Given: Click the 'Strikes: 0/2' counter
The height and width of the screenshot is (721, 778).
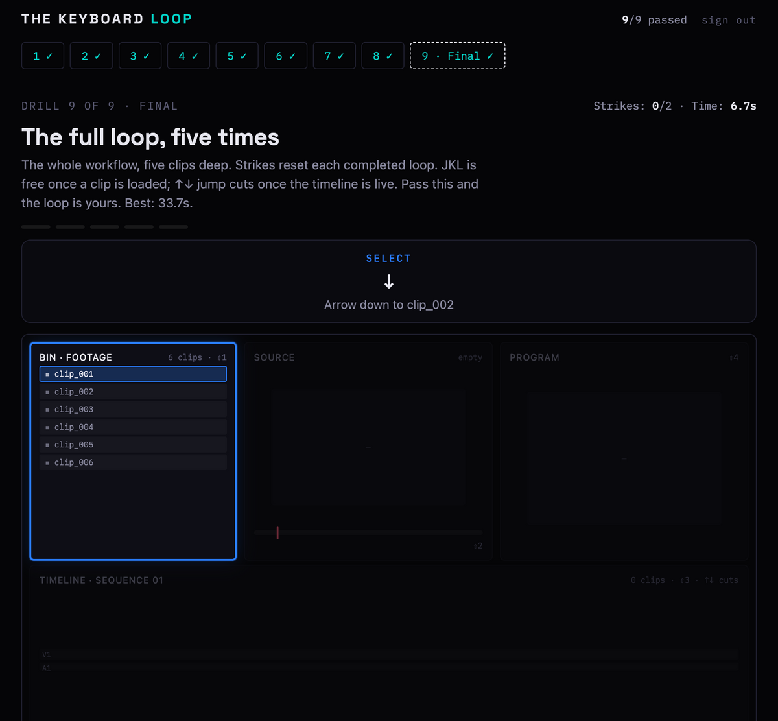Looking at the screenshot, I should [632, 106].
